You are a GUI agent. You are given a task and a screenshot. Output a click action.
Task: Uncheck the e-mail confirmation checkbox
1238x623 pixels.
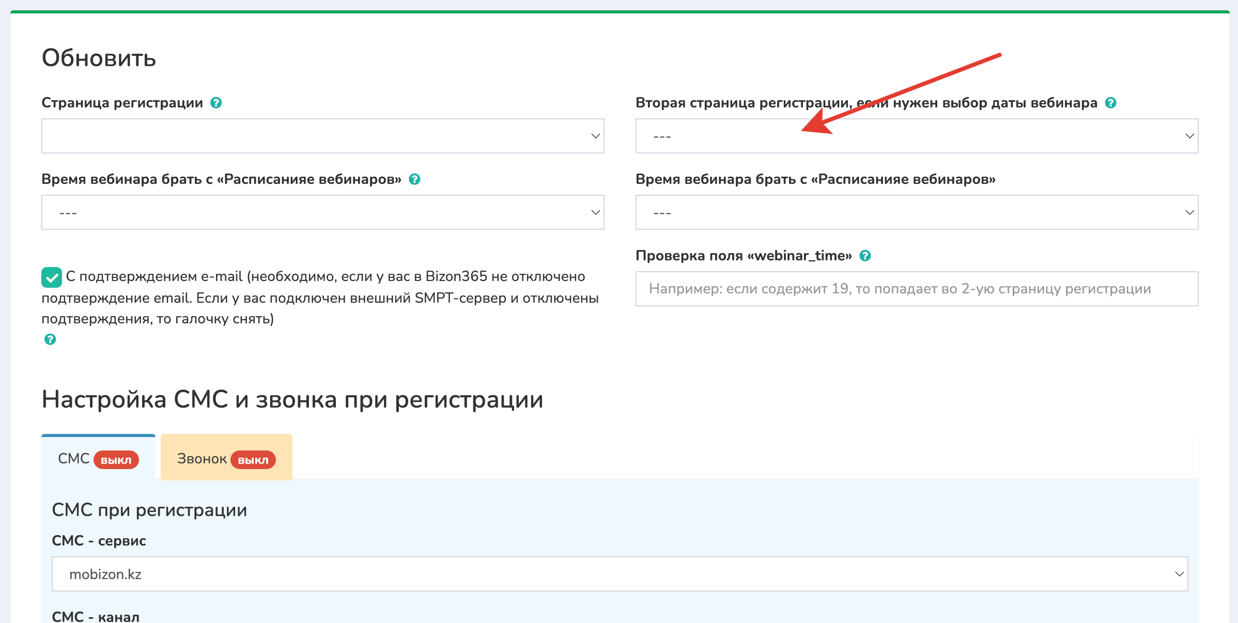pos(52,277)
